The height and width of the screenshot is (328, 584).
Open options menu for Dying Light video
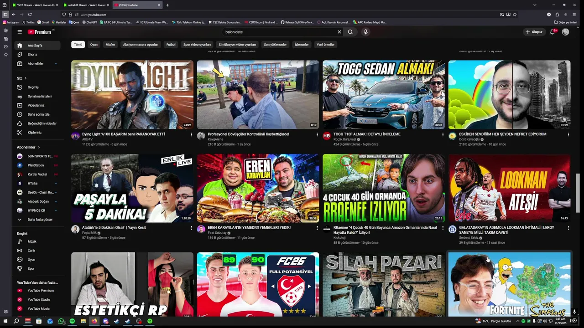191,135
